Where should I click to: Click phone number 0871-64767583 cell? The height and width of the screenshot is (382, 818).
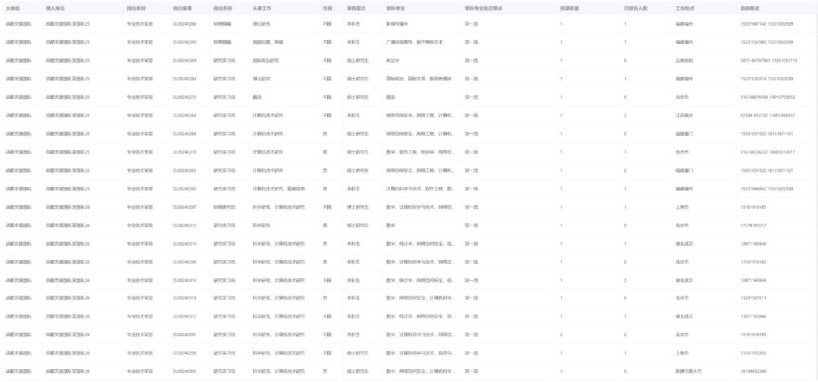(x=767, y=61)
